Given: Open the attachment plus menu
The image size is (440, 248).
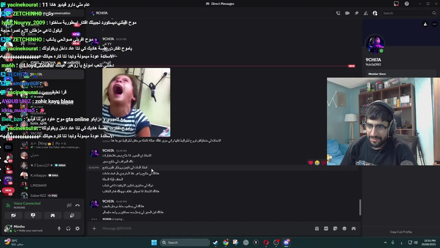Looking at the screenshot, I should [x=94, y=228].
